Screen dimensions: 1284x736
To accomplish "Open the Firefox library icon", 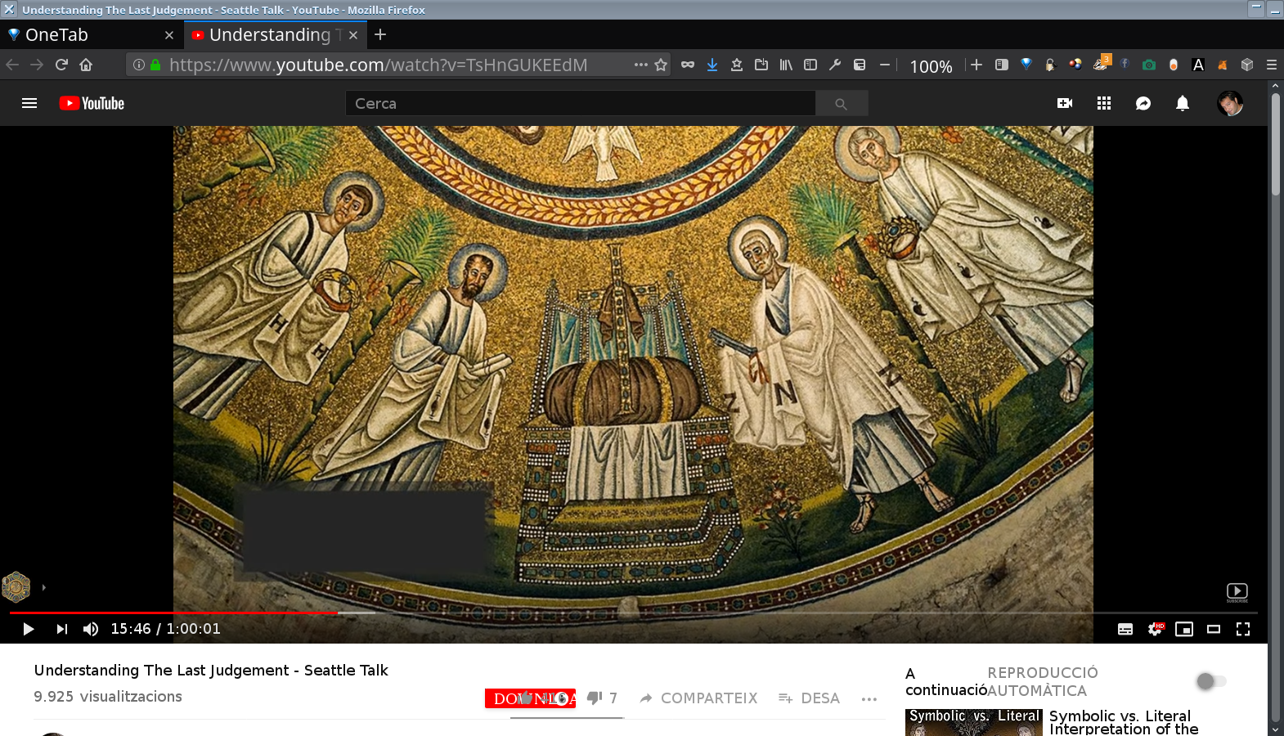I will (x=786, y=65).
